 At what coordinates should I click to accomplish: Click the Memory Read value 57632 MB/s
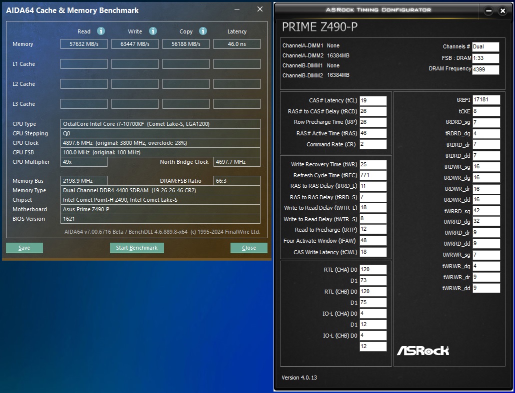(84, 44)
